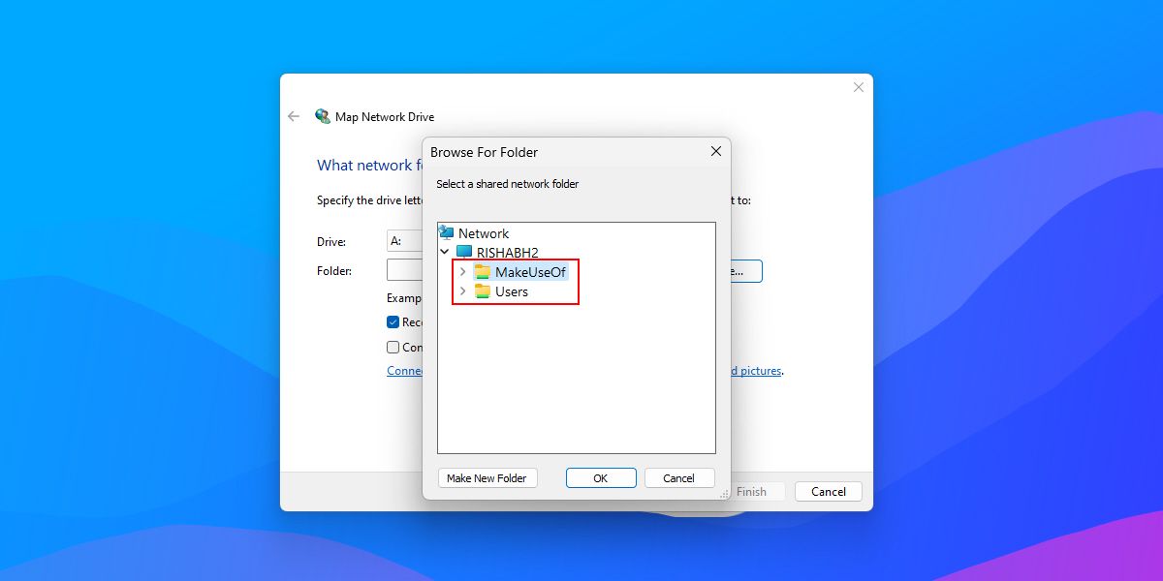Check the Connect using different credentials option
Viewport: 1163px width, 581px height.
393,347
